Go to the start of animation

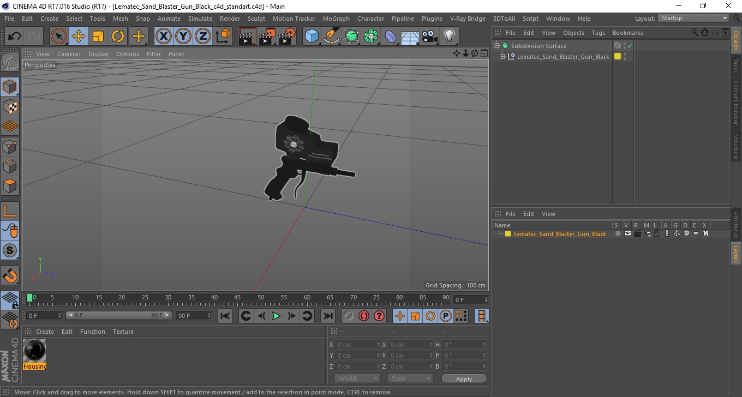(x=225, y=316)
